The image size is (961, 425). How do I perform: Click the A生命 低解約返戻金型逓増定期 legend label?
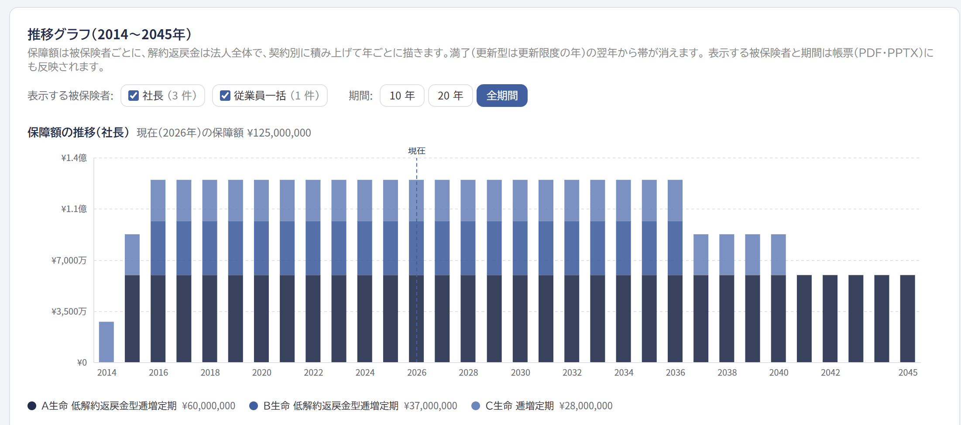pyautogui.click(x=109, y=406)
